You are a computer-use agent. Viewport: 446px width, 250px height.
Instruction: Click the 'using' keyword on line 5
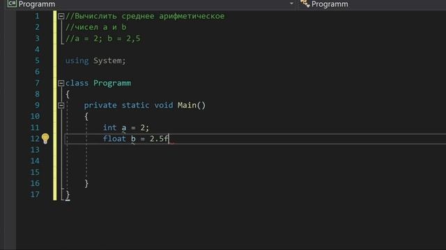77,60
